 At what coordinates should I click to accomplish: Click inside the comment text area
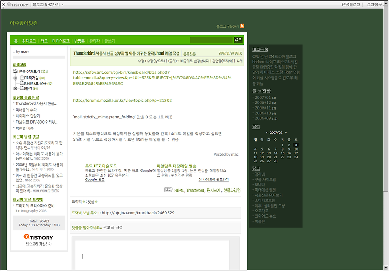coord(152,255)
